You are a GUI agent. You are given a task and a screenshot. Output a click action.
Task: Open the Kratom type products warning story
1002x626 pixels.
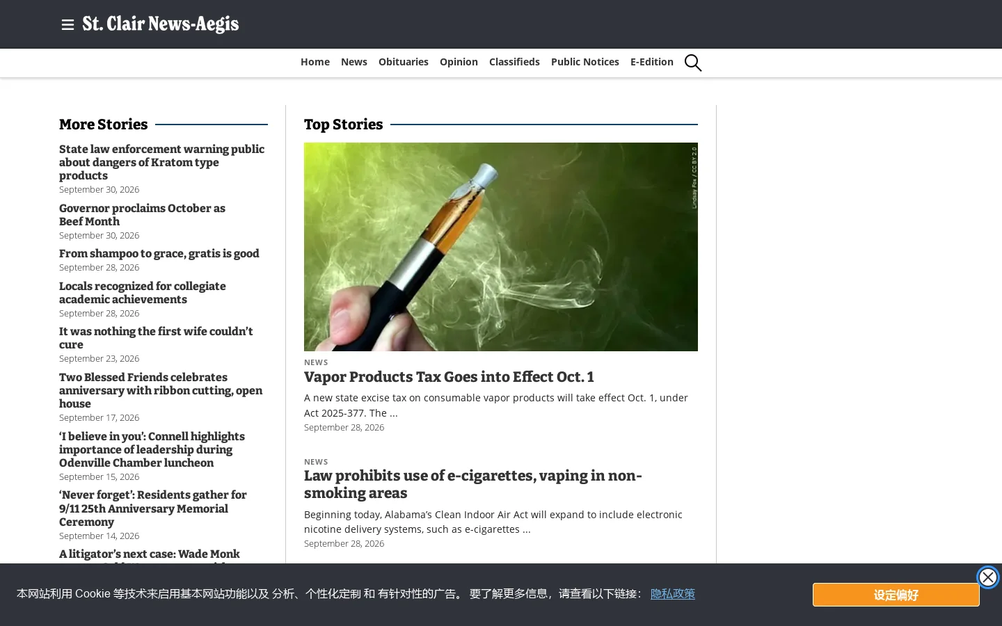161,162
